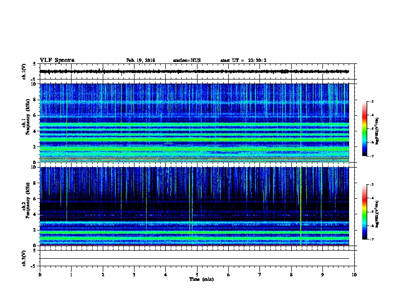Viewport: 399px width, 308px height.
Task: Click the log(PSD) label beside ch.2 colorbar
Action: click(377, 214)
